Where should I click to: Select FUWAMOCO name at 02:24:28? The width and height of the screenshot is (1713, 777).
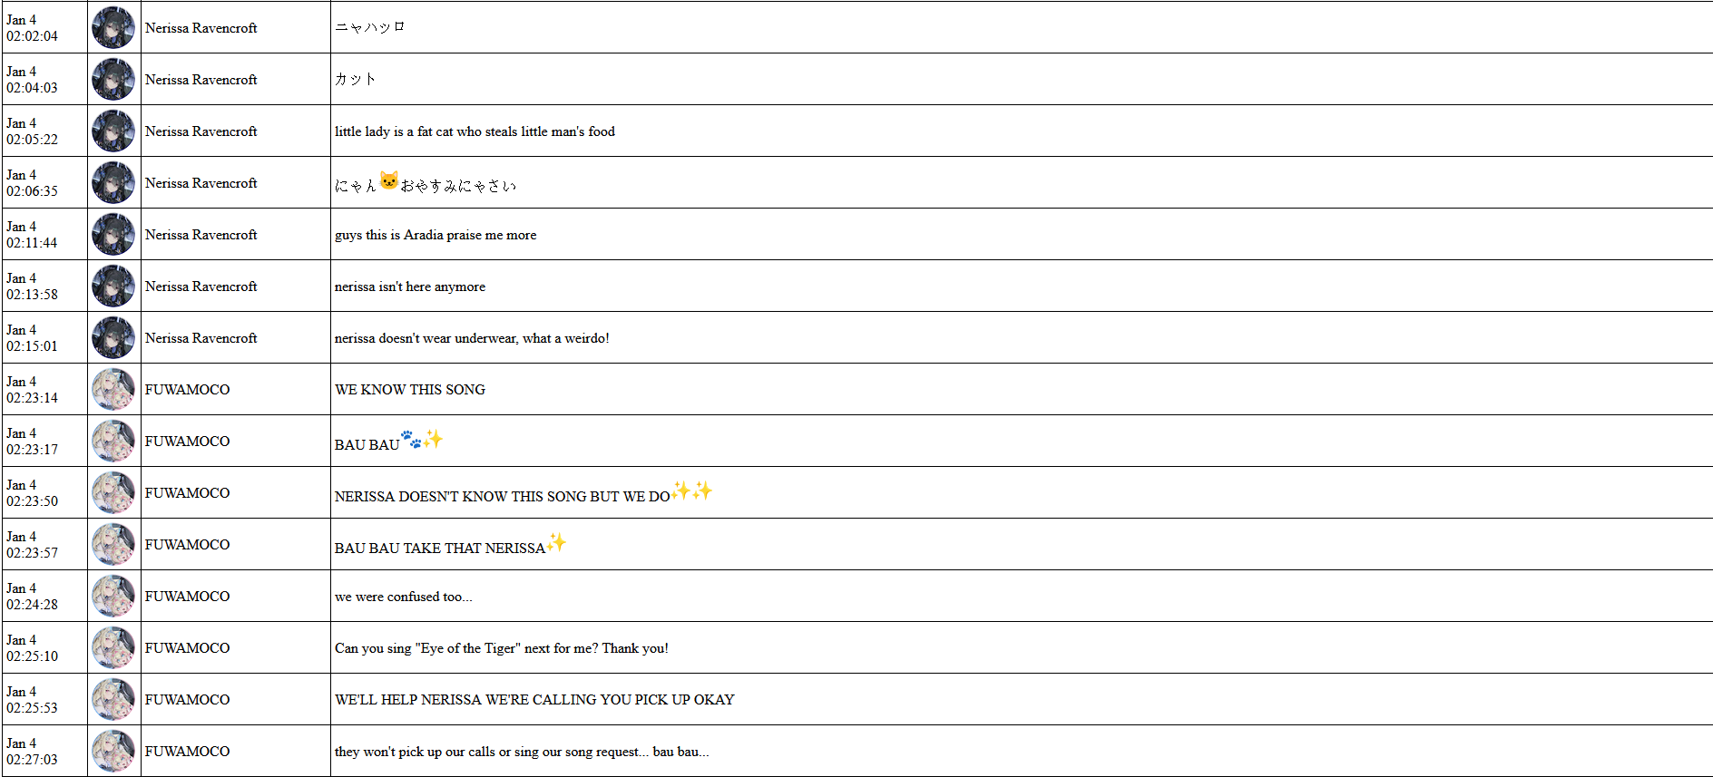[188, 597]
